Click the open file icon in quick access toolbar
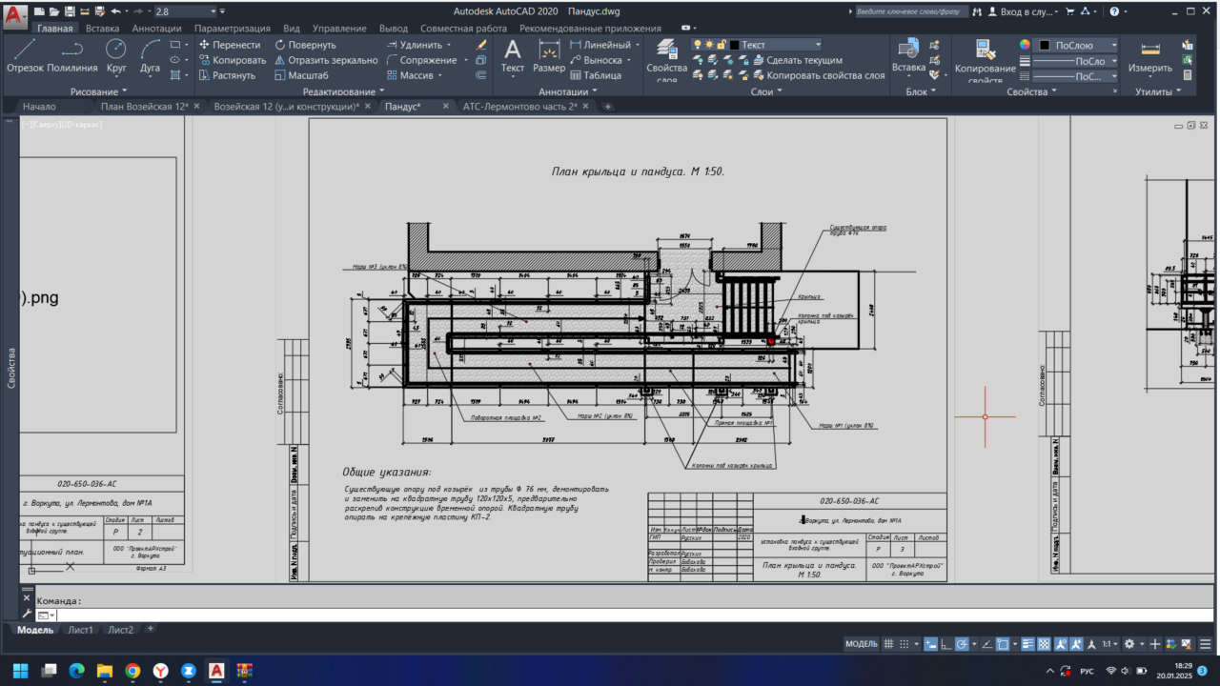The image size is (1220, 686). click(x=54, y=11)
